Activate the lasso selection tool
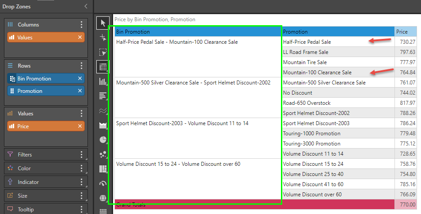The height and width of the screenshot is (214, 421). (x=103, y=53)
